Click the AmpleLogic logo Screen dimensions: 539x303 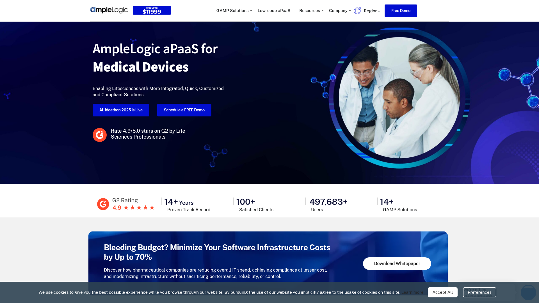(x=109, y=10)
